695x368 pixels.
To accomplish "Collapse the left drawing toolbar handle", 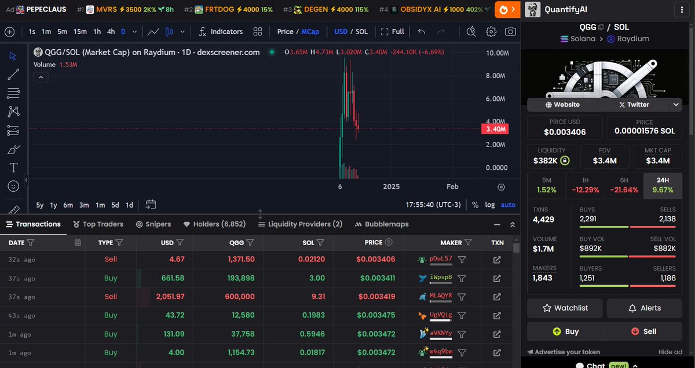I will tap(25, 181).
